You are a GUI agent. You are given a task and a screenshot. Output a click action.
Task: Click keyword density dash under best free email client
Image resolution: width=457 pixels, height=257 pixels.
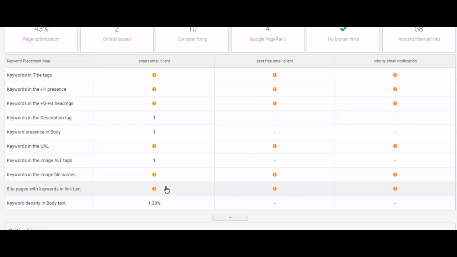point(275,203)
